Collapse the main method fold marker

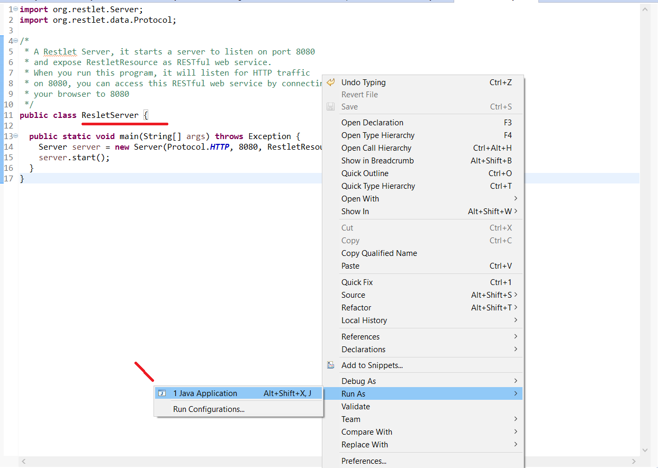(x=16, y=136)
